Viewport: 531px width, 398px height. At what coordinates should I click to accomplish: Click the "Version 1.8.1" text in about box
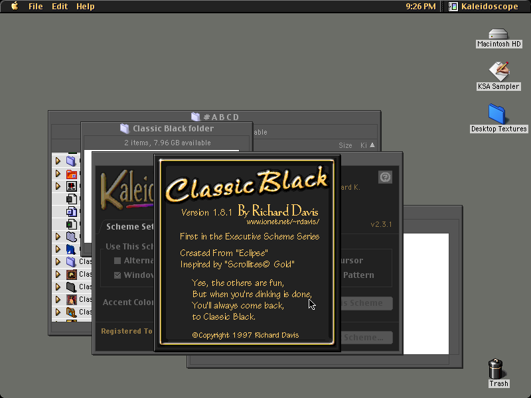206,212
